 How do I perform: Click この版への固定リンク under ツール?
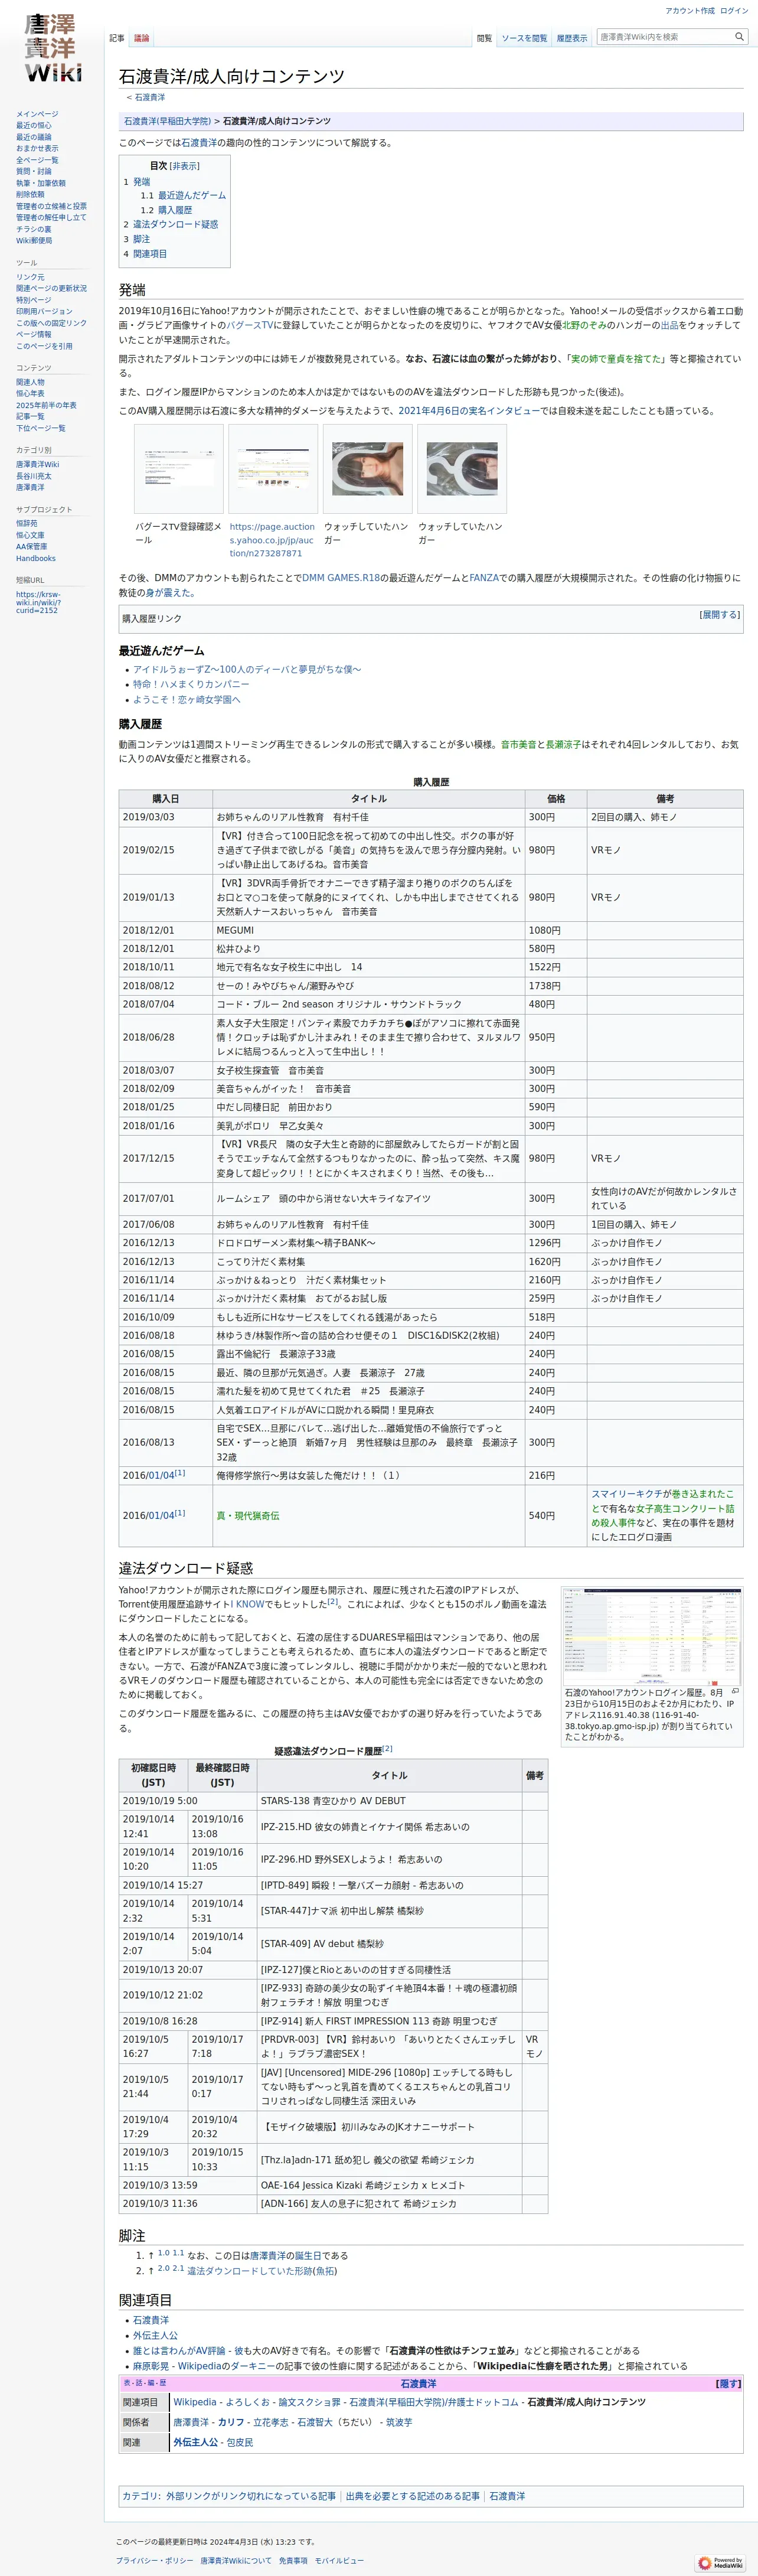51,323
